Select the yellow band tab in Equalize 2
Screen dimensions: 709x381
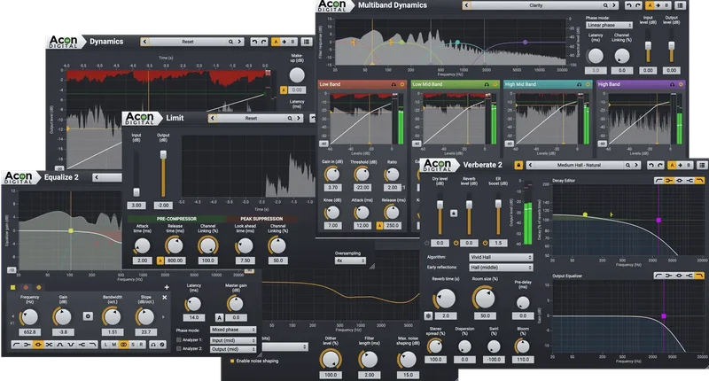[13, 288]
